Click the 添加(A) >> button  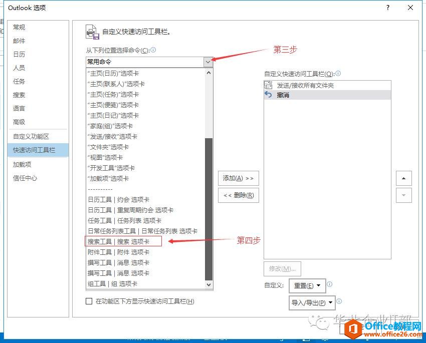(238, 178)
